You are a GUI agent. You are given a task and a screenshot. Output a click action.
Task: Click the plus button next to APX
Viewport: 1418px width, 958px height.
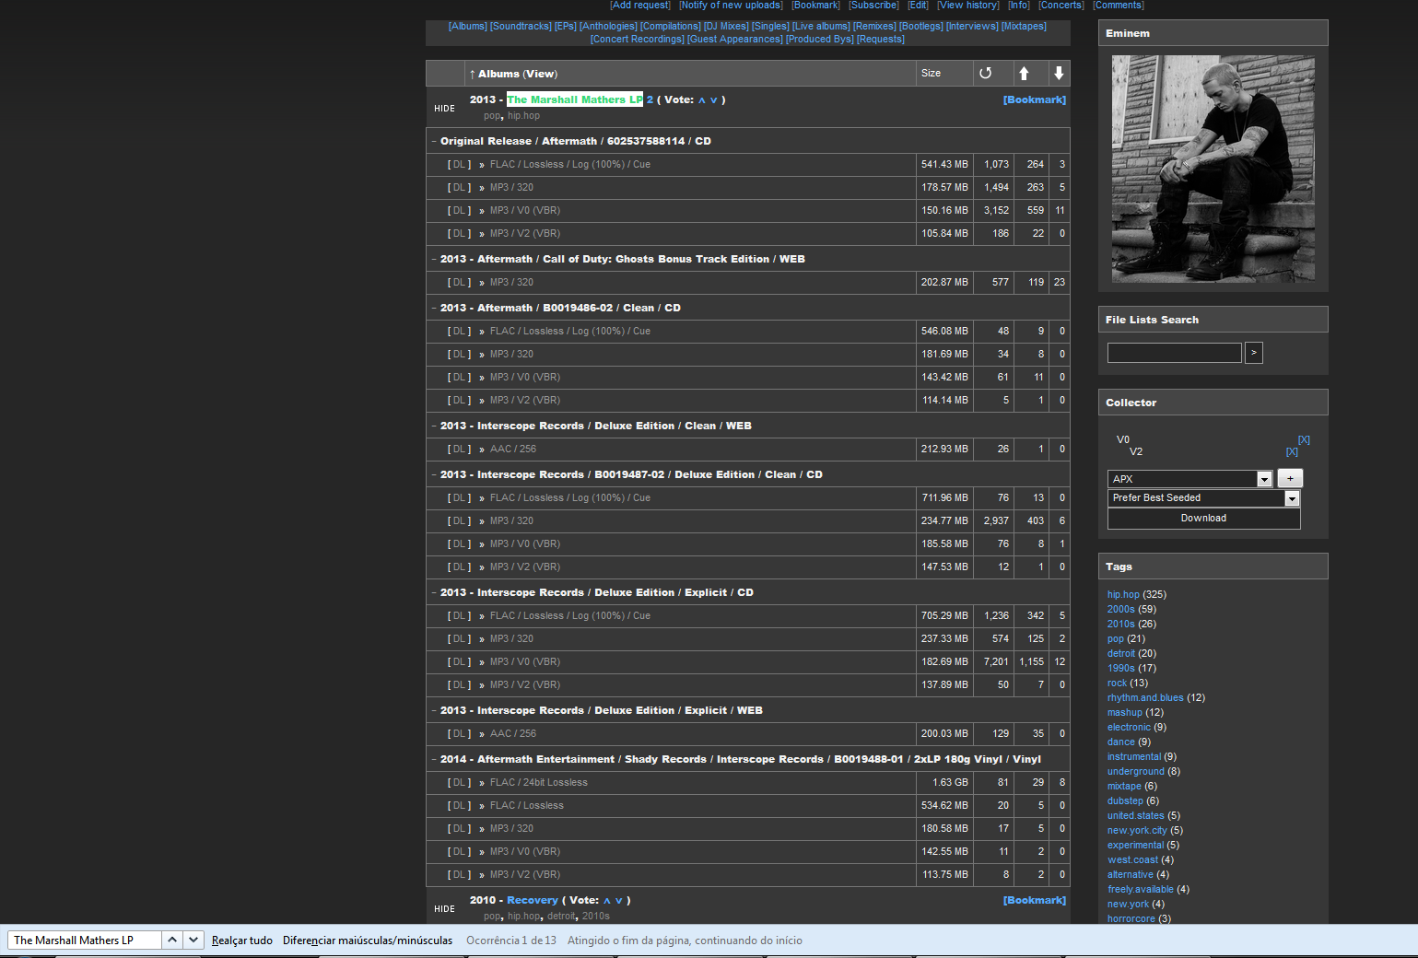pyautogui.click(x=1290, y=478)
